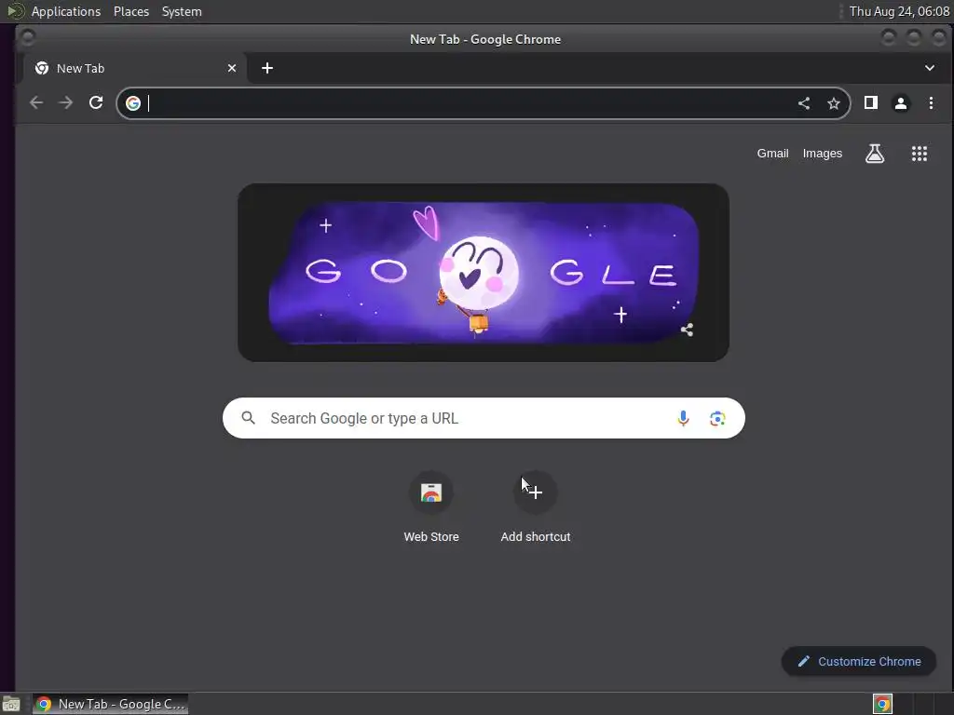The height and width of the screenshot is (715, 954).
Task: Share this page from the address bar
Action: coord(804,103)
